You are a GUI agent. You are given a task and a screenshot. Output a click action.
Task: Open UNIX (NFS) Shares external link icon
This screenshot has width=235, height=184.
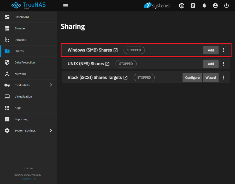[x=107, y=64]
